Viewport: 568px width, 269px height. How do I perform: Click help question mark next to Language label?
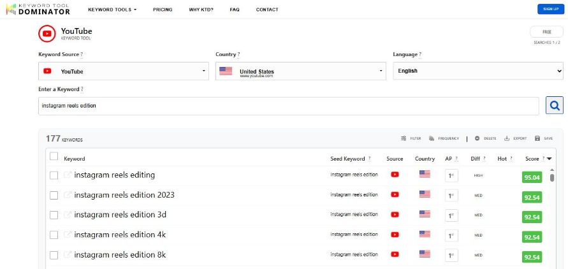420,55
